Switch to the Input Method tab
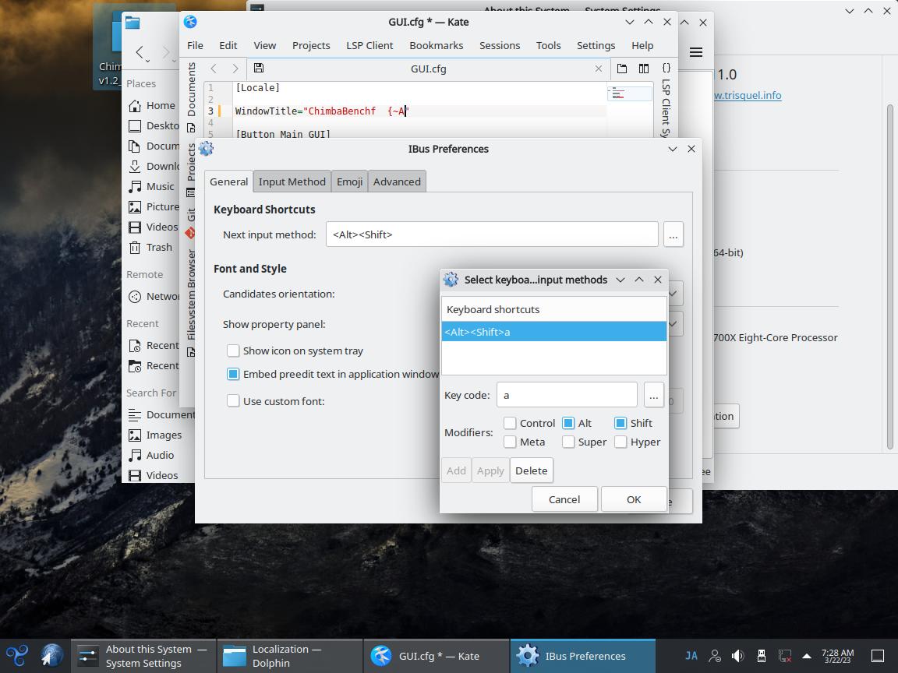Viewport: 898px width, 673px height. pyautogui.click(x=292, y=181)
